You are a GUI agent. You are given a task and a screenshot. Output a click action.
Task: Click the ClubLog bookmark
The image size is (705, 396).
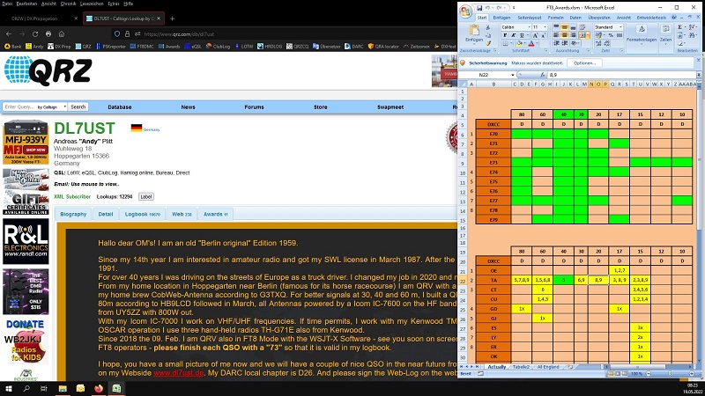218,47
